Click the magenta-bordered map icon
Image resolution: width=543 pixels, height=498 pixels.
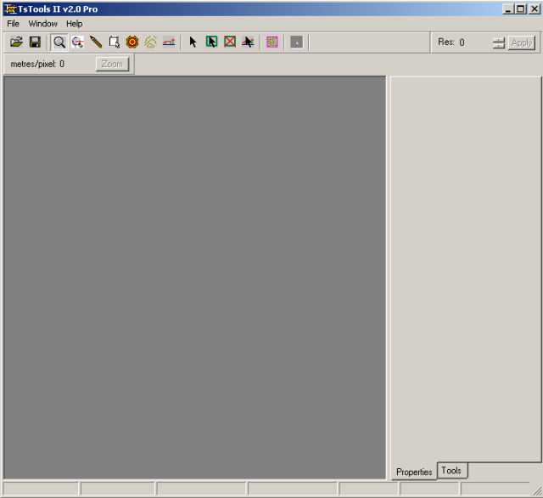tap(271, 42)
